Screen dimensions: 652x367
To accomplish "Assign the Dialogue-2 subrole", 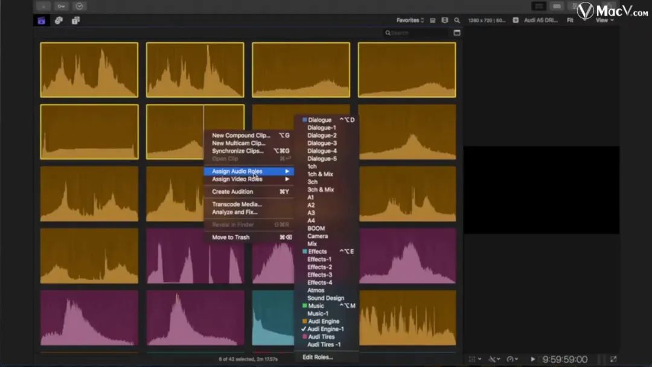I will [x=327, y=135].
